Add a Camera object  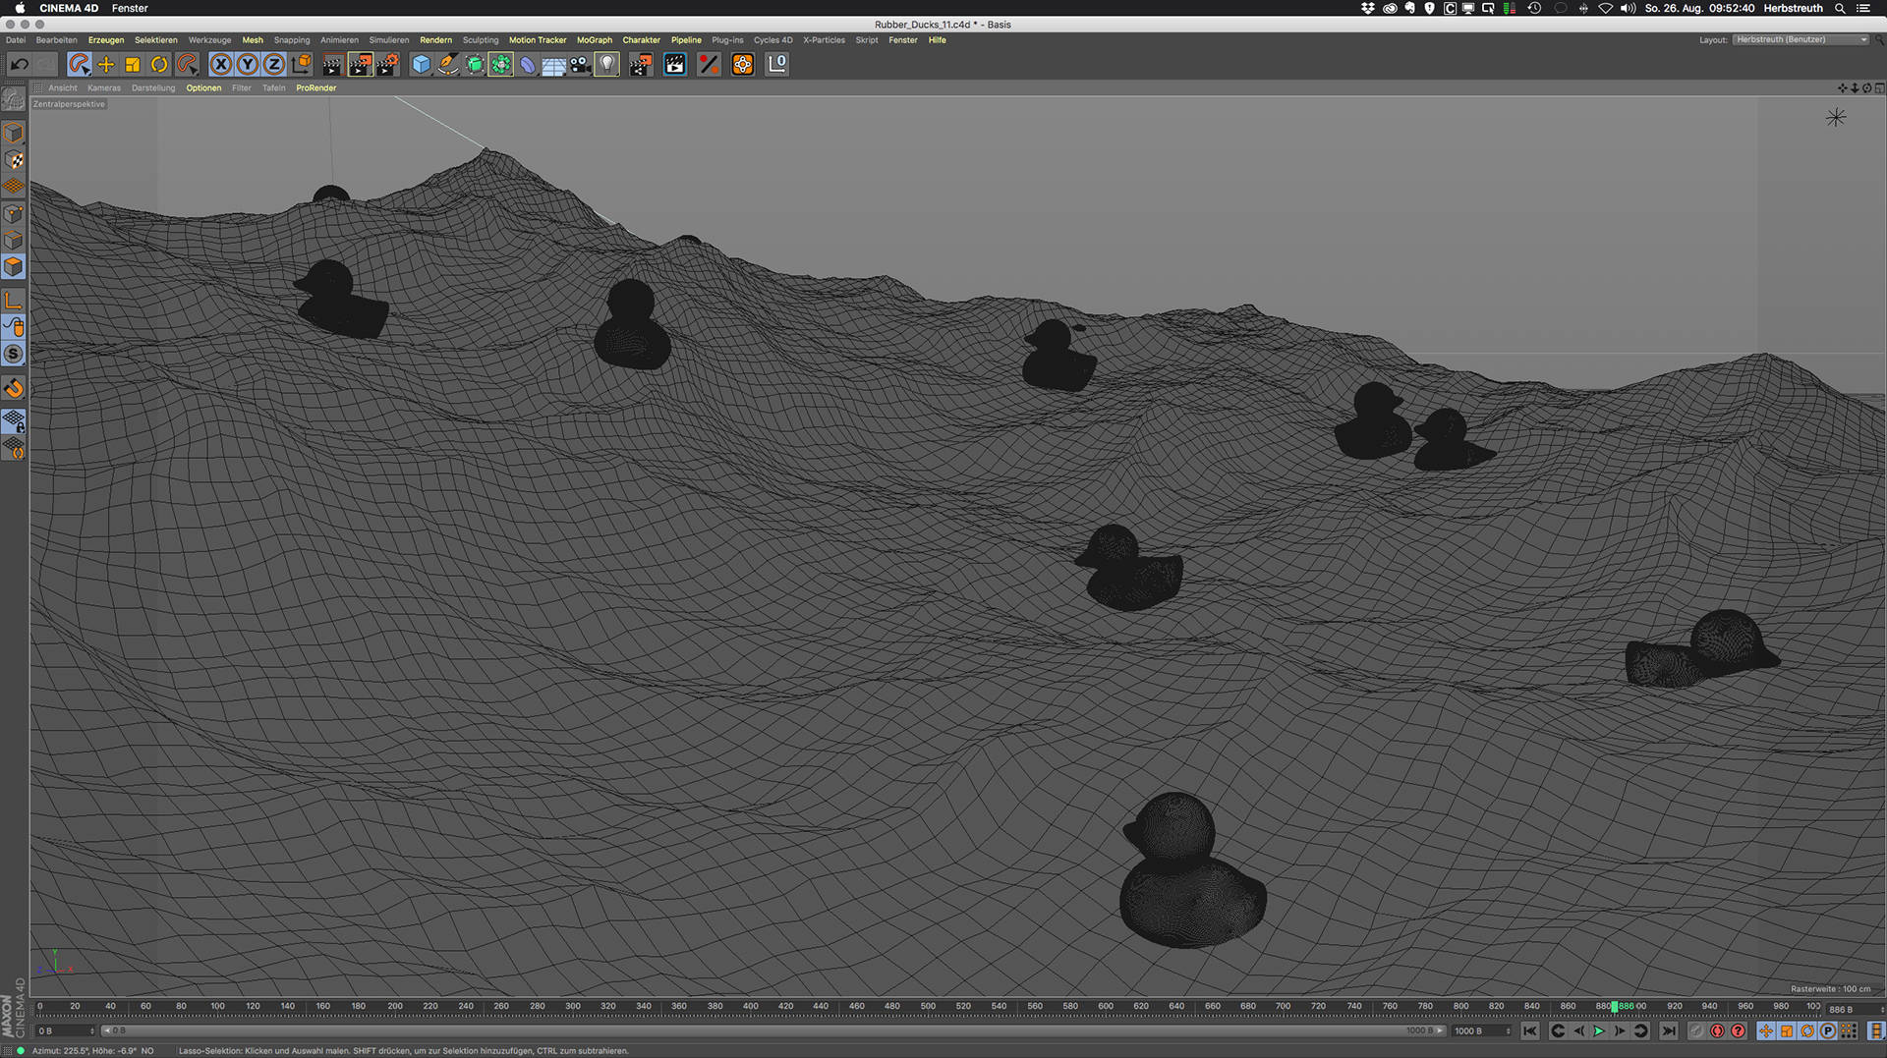click(581, 65)
